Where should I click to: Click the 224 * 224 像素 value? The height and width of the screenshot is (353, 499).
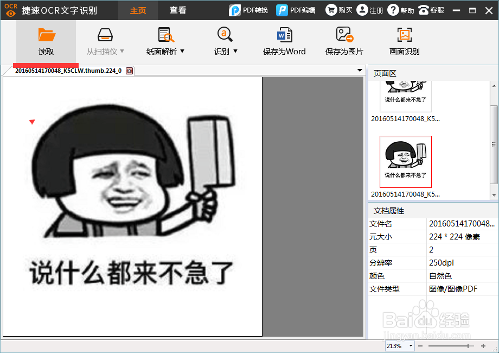tap(454, 237)
